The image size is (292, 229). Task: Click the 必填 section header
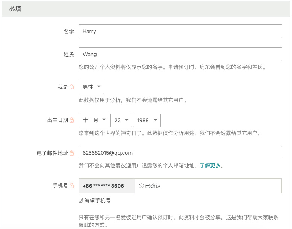15,9
